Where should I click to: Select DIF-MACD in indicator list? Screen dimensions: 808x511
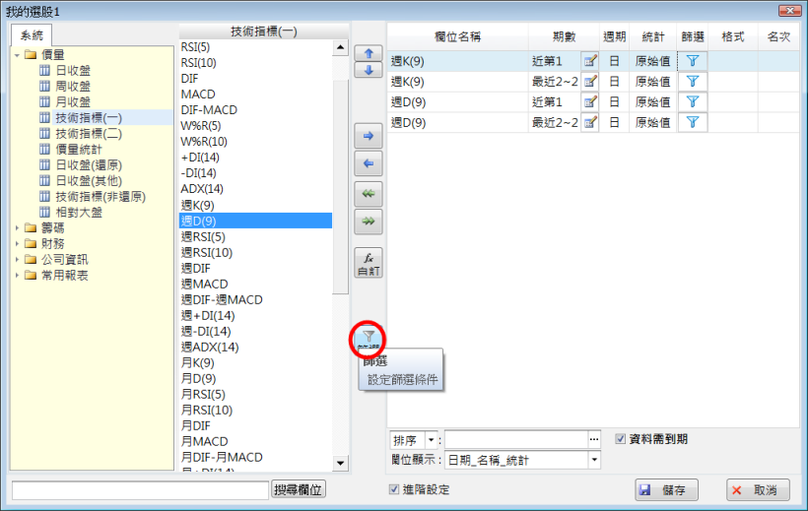[209, 109]
